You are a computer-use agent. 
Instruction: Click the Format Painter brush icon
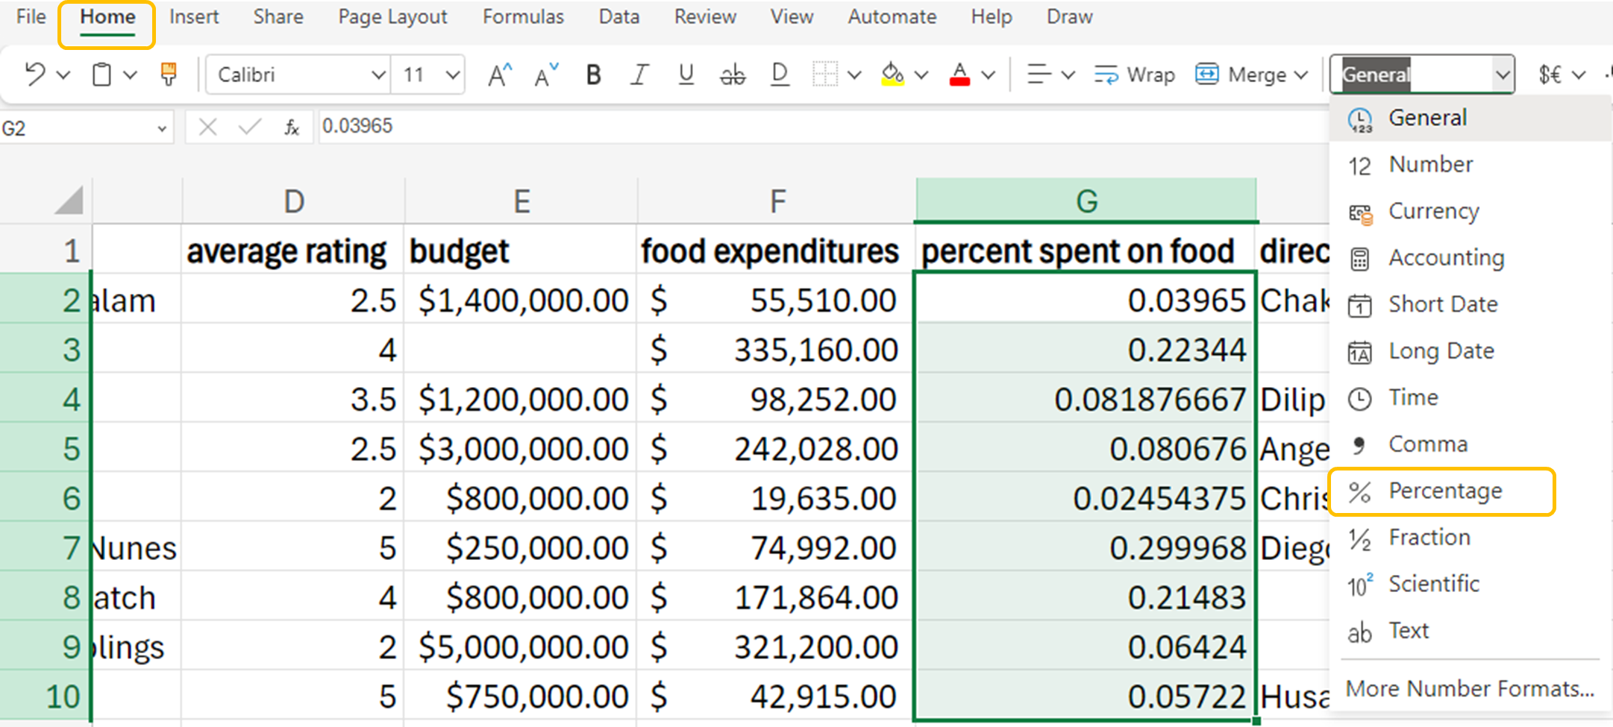click(169, 74)
